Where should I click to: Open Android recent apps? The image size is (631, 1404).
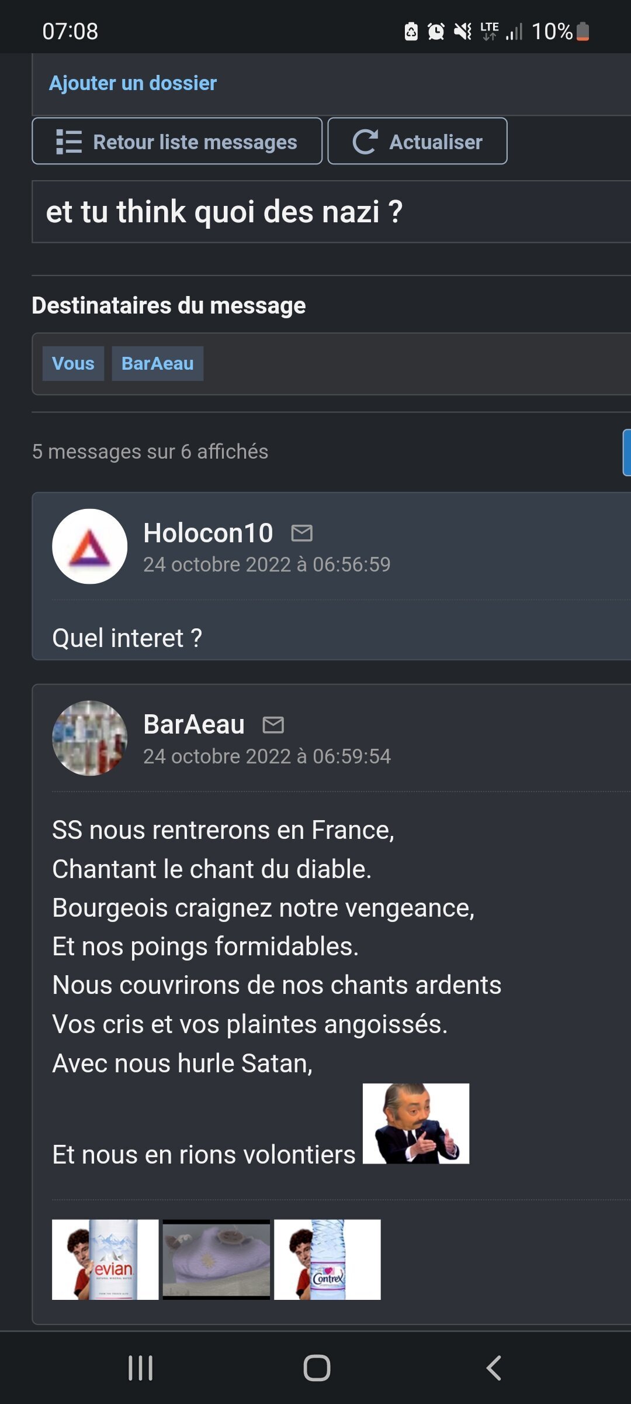[x=140, y=1368]
